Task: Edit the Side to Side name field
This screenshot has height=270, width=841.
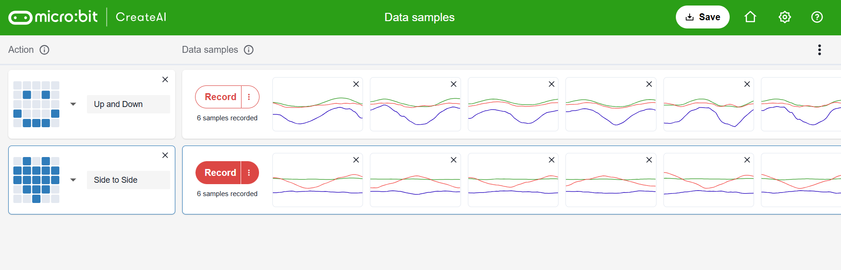Action: (128, 180)
